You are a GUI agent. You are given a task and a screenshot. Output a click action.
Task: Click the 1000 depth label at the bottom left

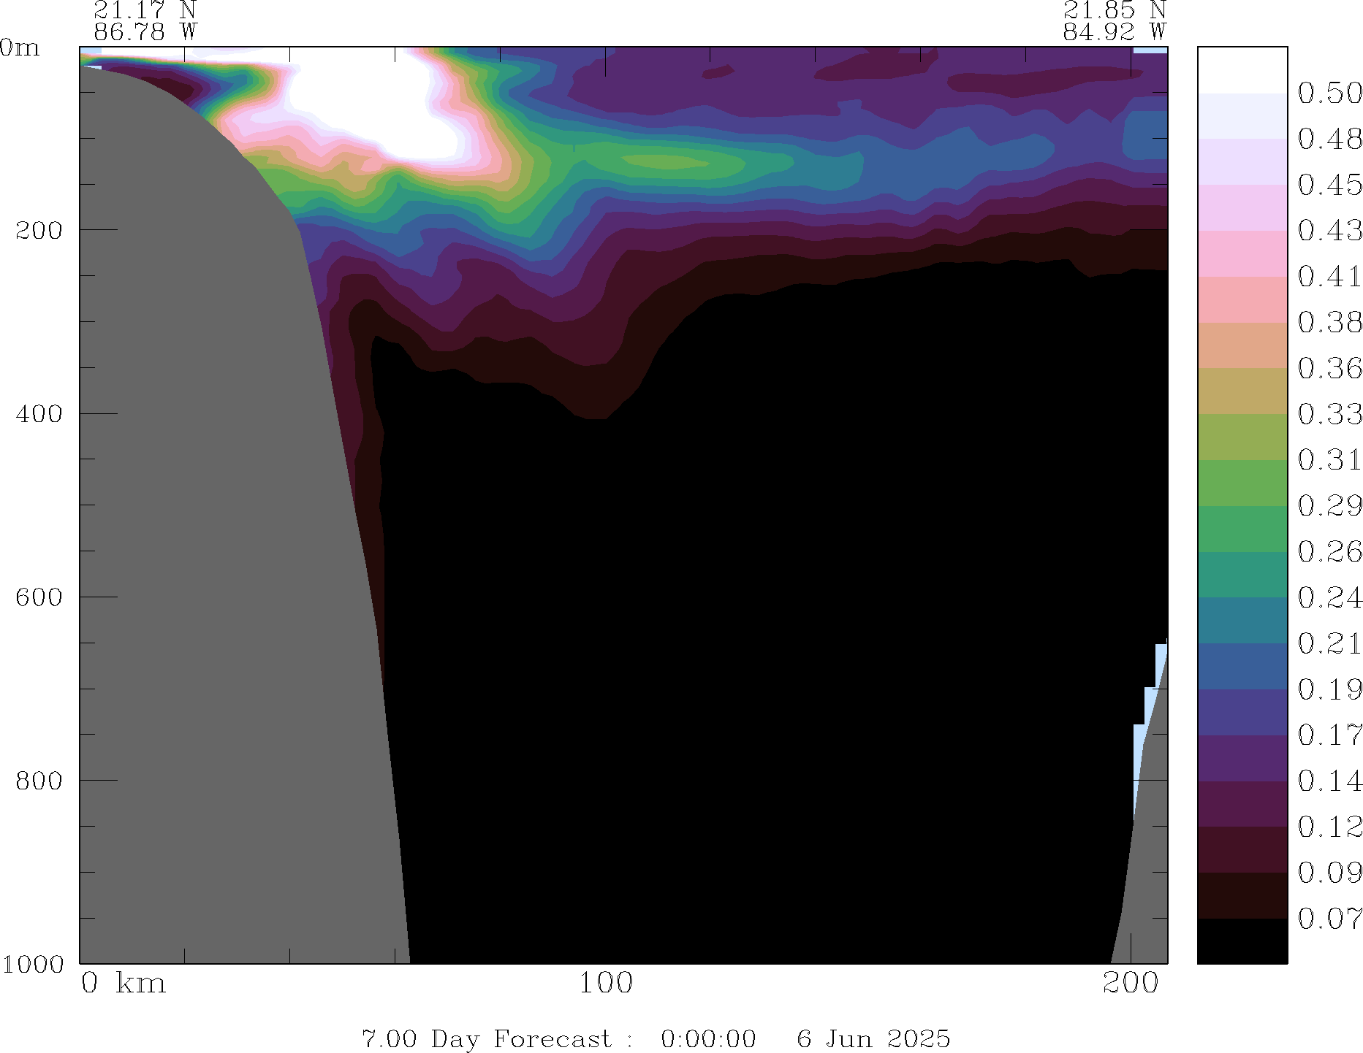32,964
